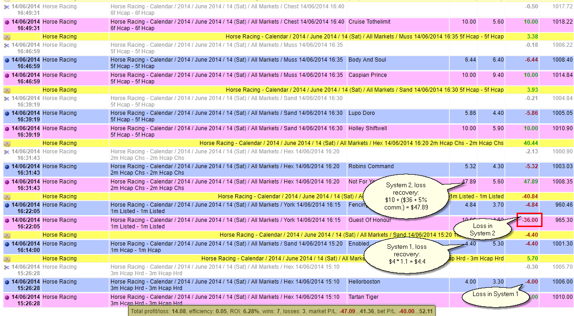This screenshot has width=574, height=316.
Task: Click the blue ball icon on Lupo Doro row
Action: (x=6, y=113)
